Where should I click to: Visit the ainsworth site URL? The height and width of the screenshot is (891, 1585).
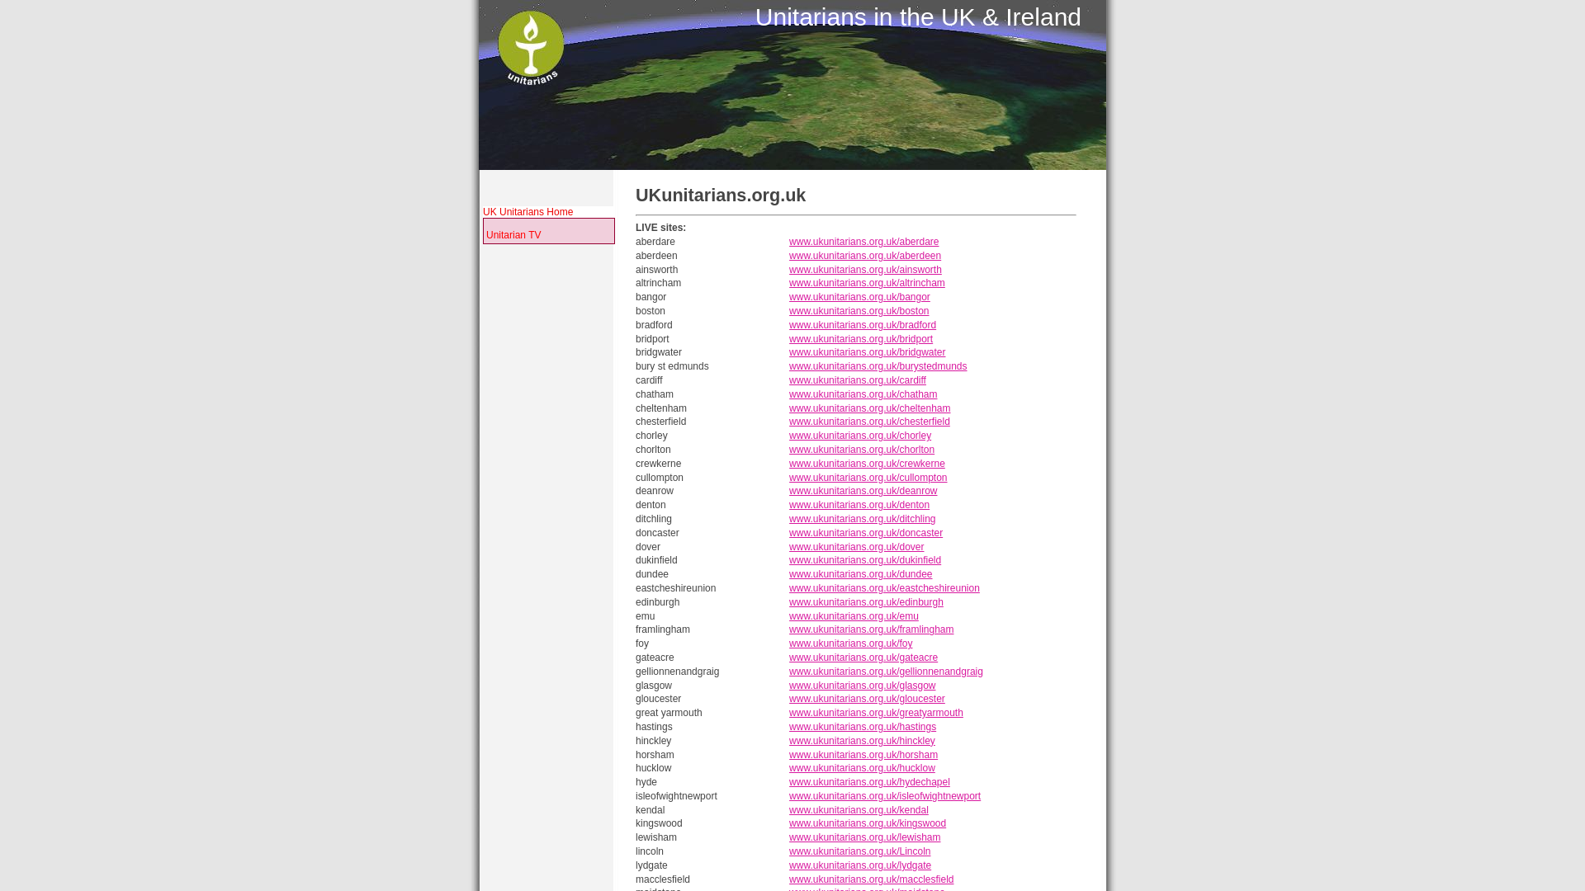[865, 270]
